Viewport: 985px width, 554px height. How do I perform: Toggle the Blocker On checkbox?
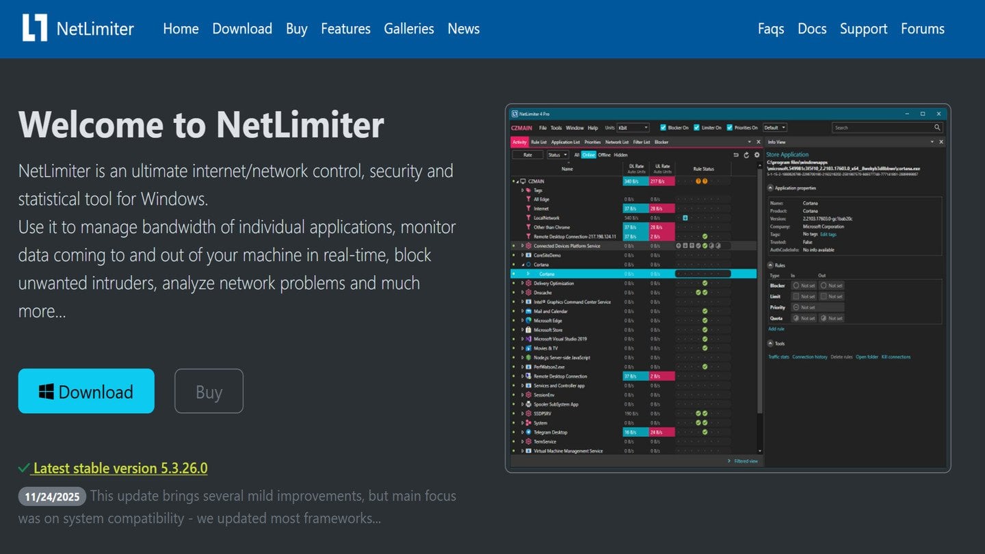pos(663,127)
